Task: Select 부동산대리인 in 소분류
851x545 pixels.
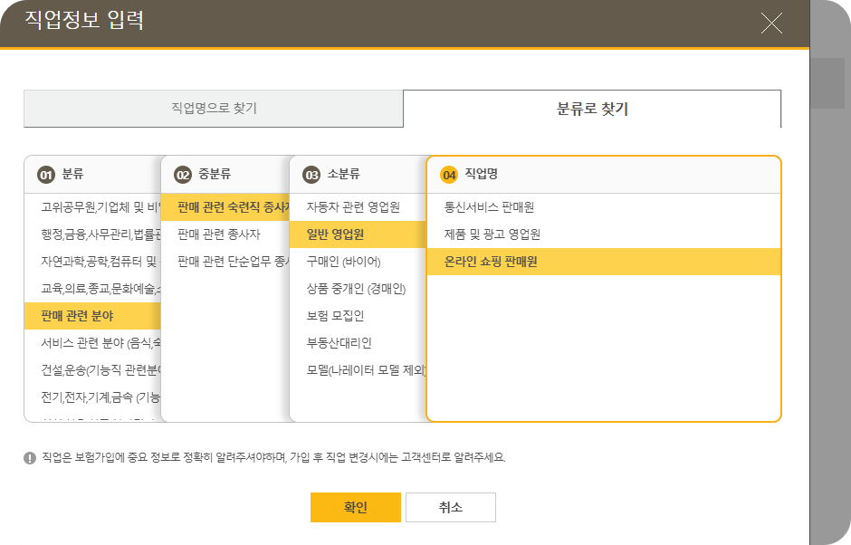Action: [359, 342]
